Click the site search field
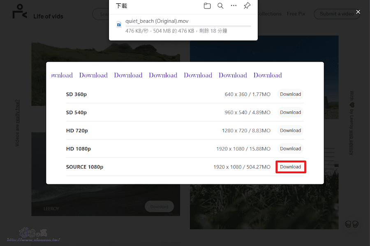The image size is (370, 246). 101,14
